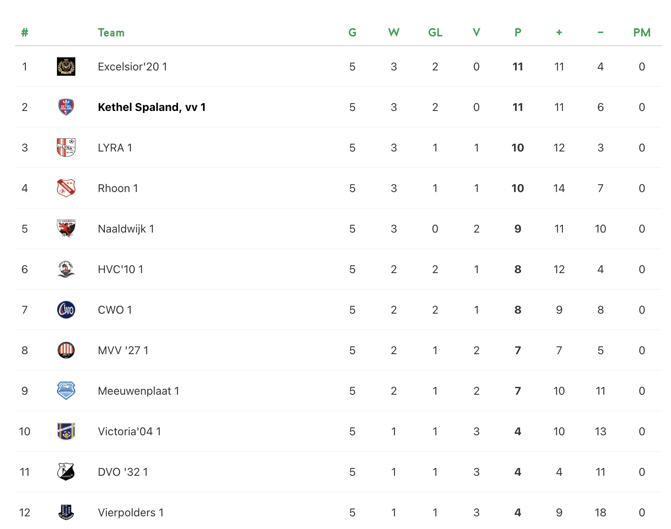
Task: Click the Vierpolders club emblem
Action: 66,512
